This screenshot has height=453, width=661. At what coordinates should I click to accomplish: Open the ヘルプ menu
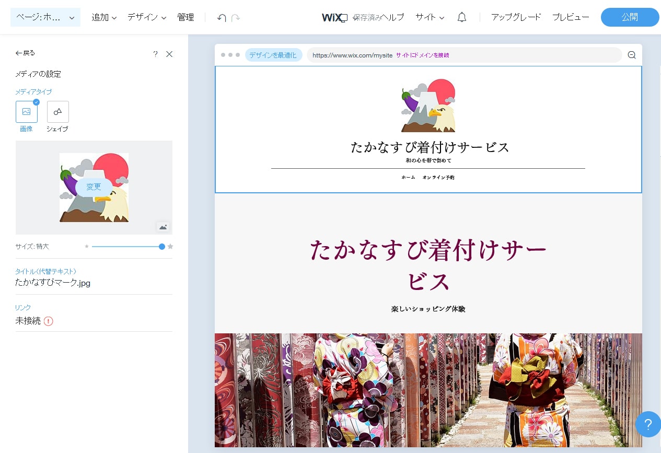[392, 17]
